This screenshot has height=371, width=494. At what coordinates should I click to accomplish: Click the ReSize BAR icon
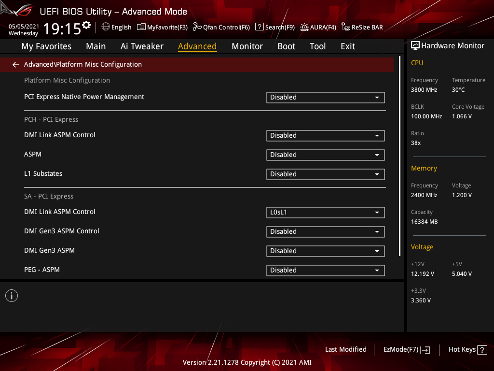tap(345, 27)
